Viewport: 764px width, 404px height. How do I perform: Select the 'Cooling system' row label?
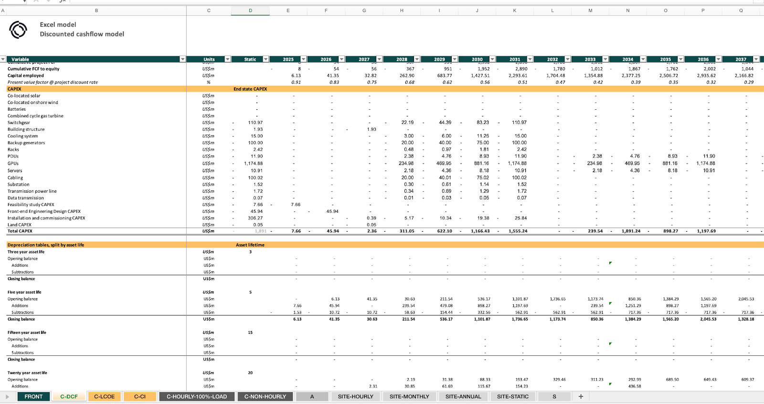coord(22,136)
